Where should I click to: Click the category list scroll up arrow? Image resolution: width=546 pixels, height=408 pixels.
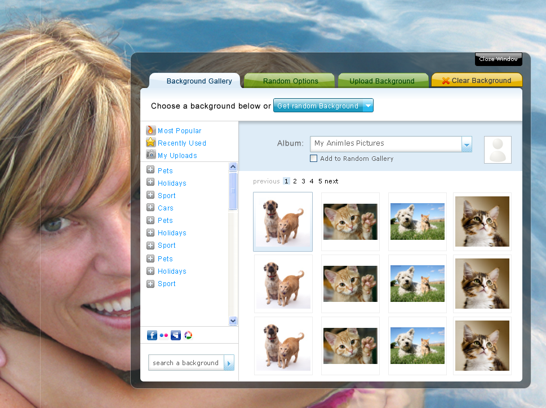click(x=233, y=166)
